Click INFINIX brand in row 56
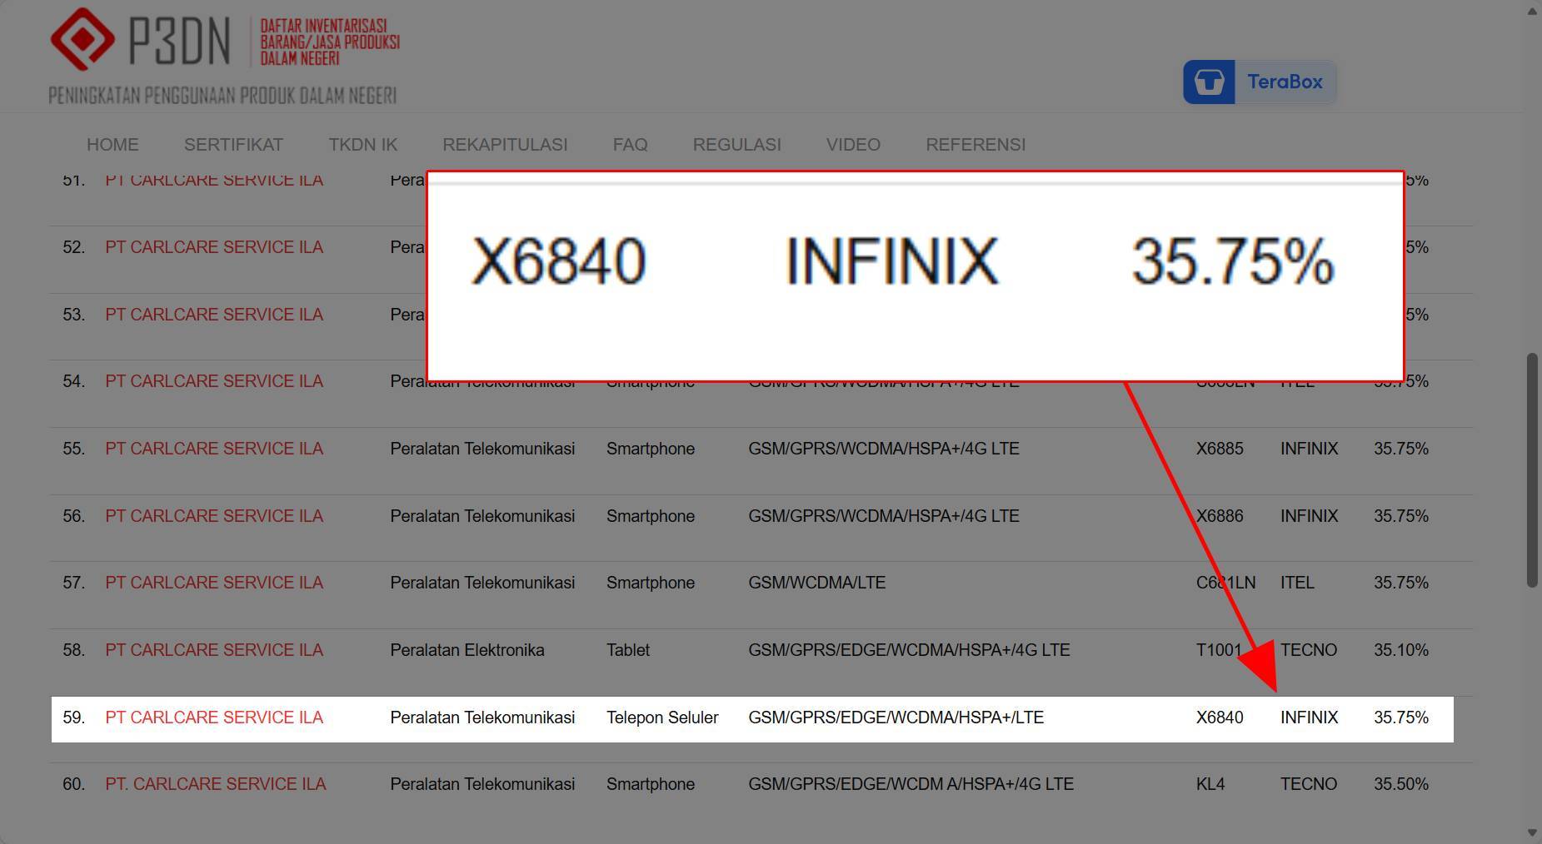Viewport: 1542px width, 844px height. click(x=1309, y=516)
